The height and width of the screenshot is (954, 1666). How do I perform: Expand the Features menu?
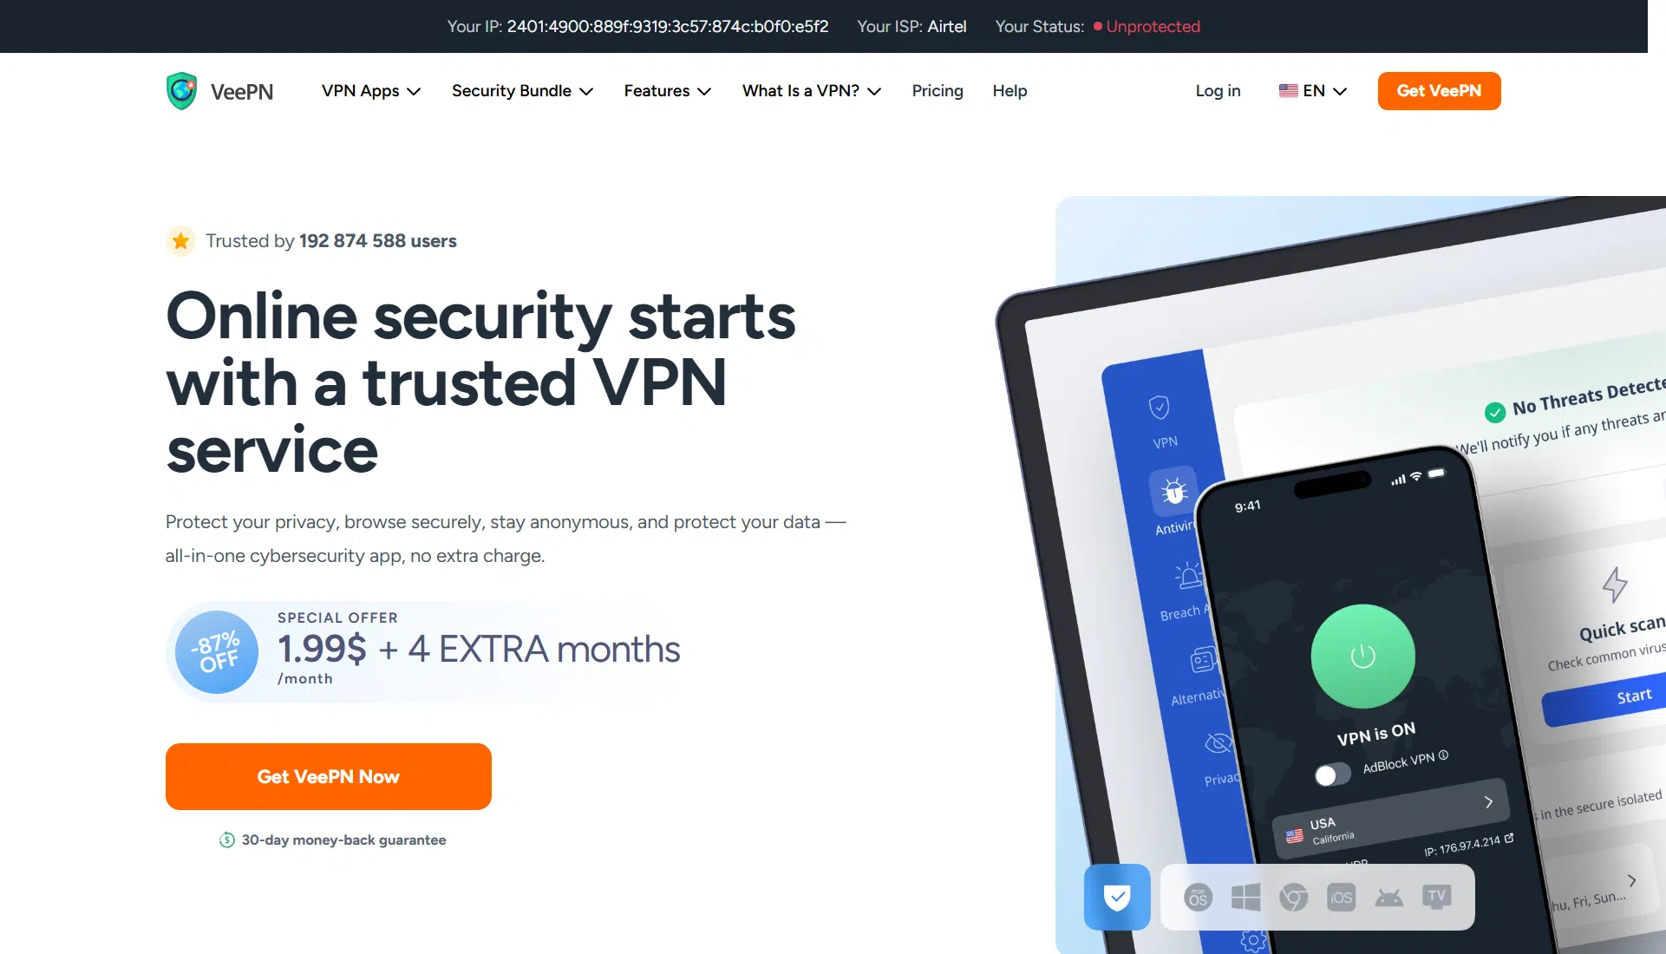coord(667,91)
